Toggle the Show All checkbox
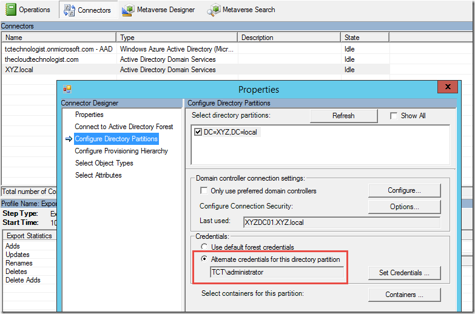Screen dimensions: 475x314 point(394,116)
